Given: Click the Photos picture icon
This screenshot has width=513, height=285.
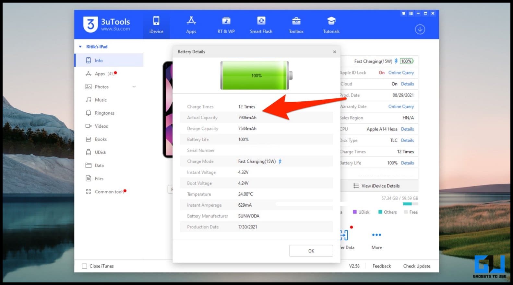Looking at the screenshot, I should 88,86.
